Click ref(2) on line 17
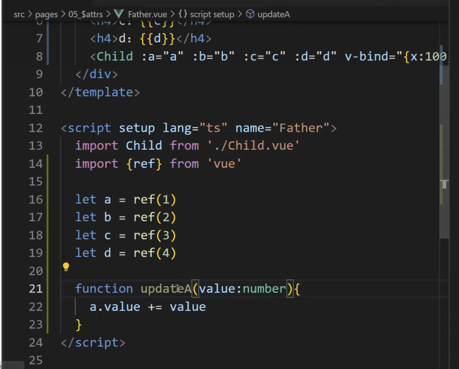 point(155,217)
